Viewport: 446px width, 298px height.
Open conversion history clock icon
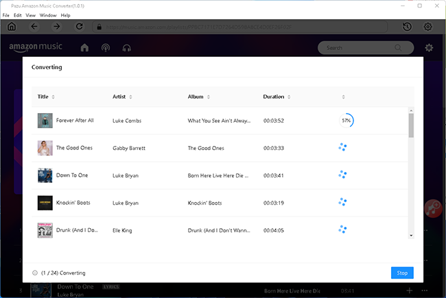(408, 27)
